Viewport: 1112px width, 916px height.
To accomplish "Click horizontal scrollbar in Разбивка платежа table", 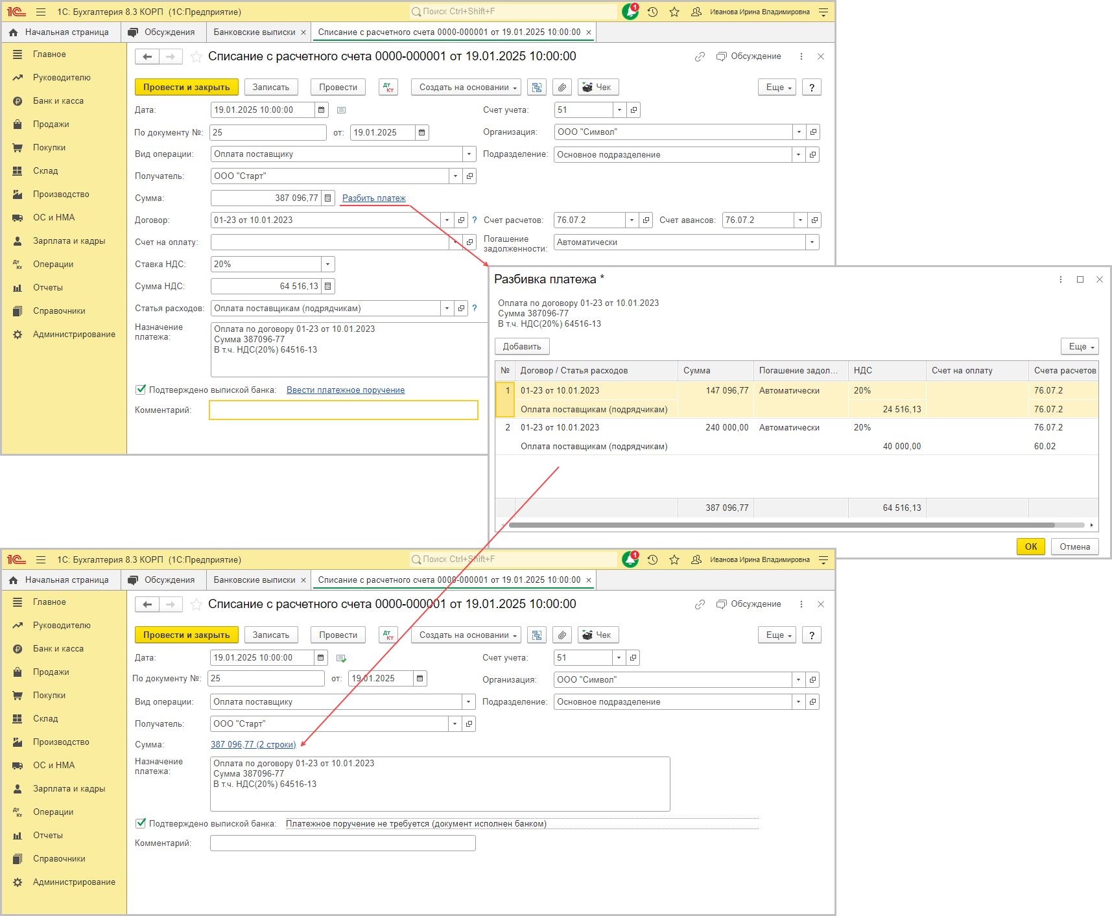I will (781, 525).
